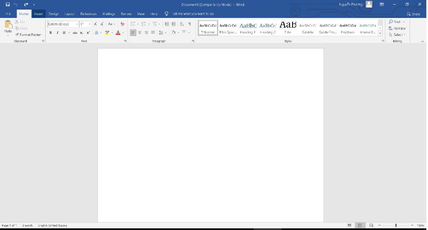Clear all formatting with the eraser icon
The width and height of the screenshot is (428, 230).
click(x=122, y=24)
